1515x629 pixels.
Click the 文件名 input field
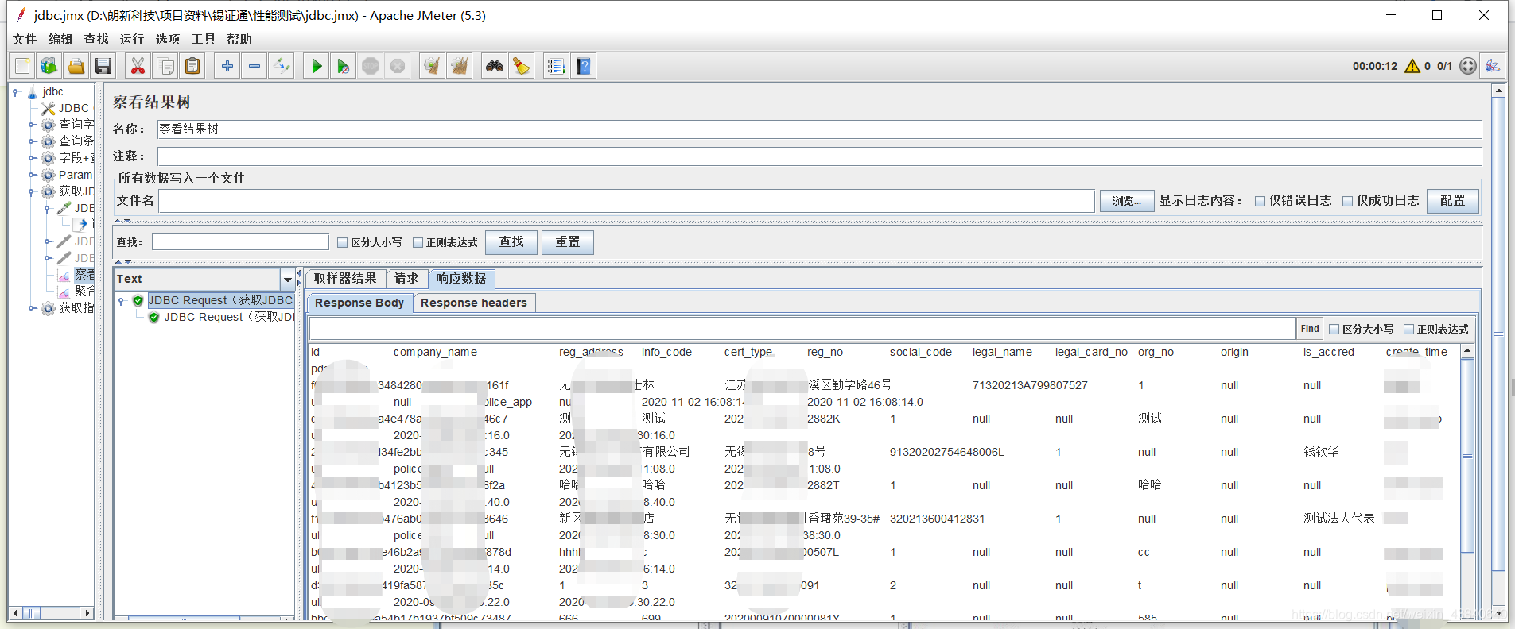(x=627, y=201)
